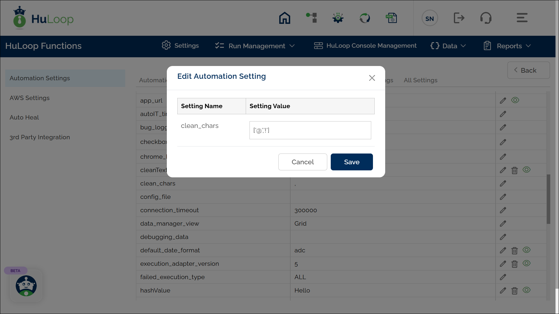The image size is (559, 314).
Task: Expand the Data dropdown menu
Action: pos(448,46)
